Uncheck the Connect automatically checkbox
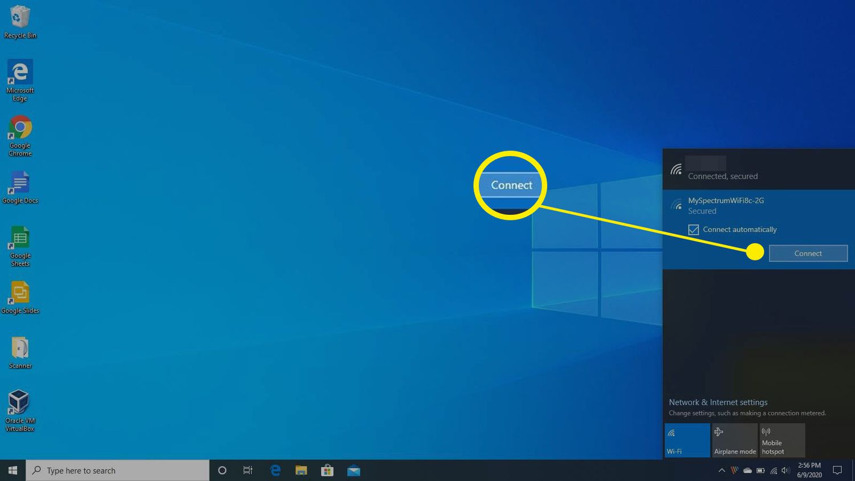 (x=694, y=230)
